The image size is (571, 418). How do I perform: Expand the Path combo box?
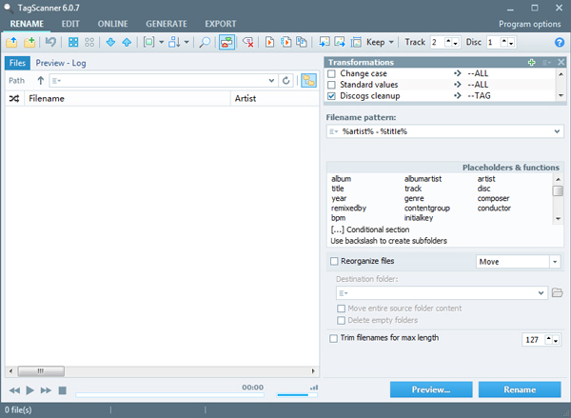271,81
